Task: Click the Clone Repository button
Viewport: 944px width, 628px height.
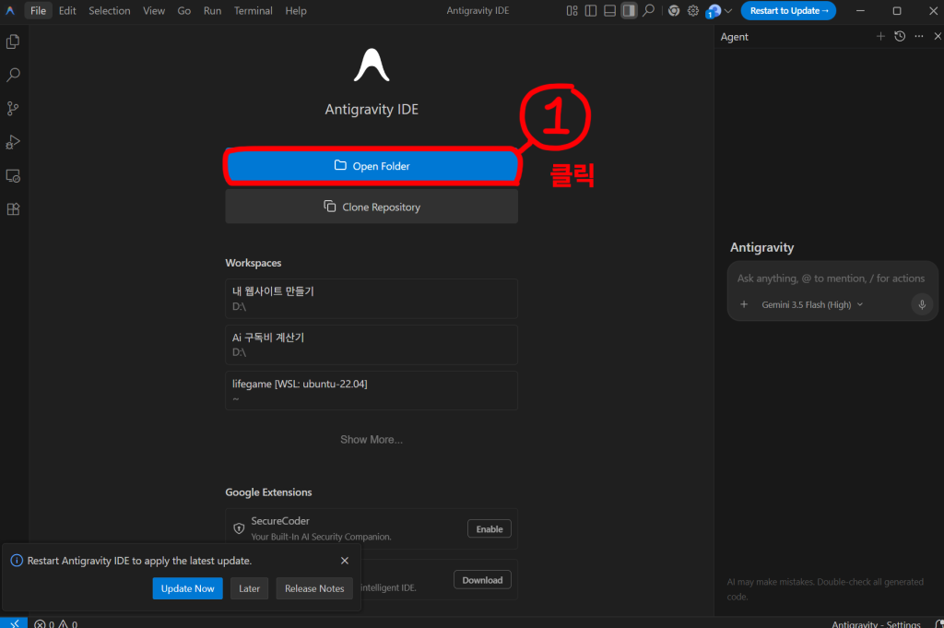Action: (372, 207)
